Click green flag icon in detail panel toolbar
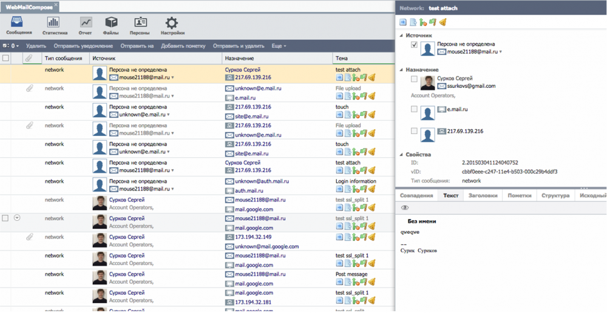This screenshot has height=313, width=607. (433, 22)
